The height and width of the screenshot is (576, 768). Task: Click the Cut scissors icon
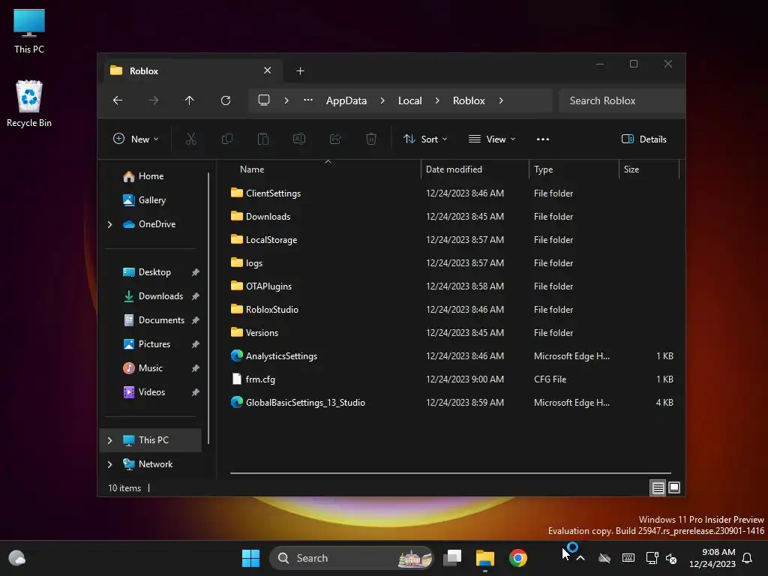point(191,139)
